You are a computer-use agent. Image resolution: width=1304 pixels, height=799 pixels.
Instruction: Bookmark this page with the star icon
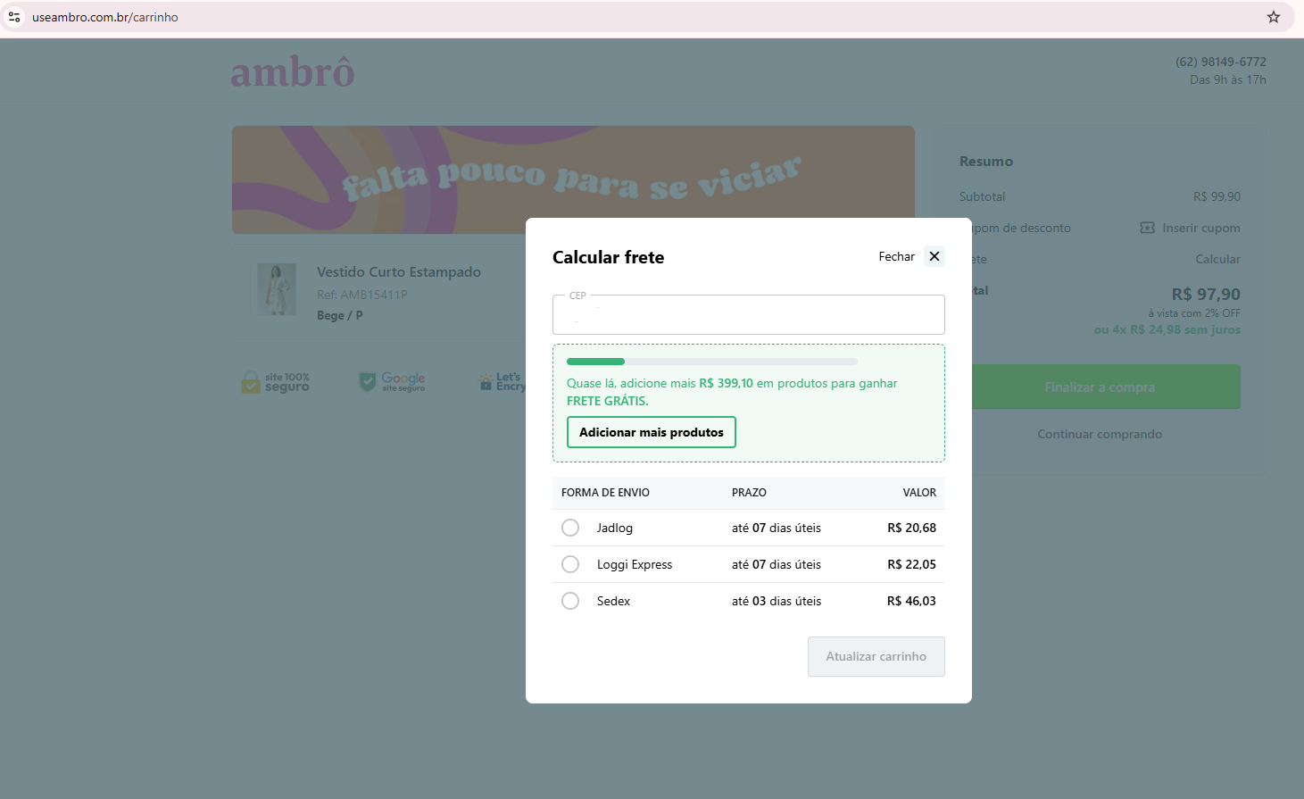tap(1273, 17)
